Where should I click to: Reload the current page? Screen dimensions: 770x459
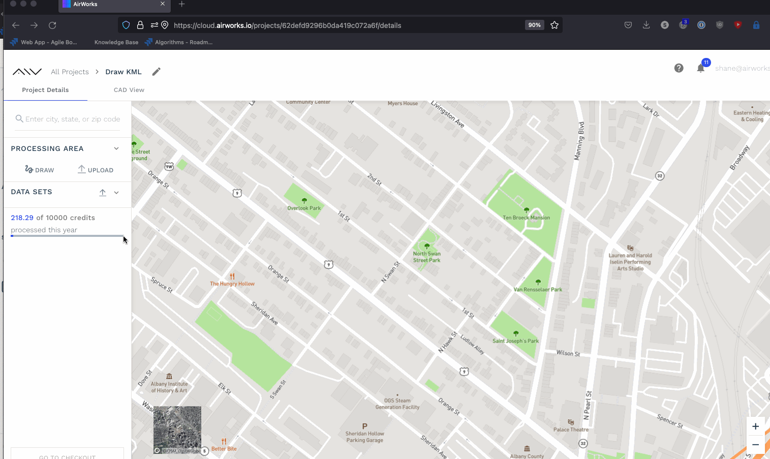click(x=52, y=25)
